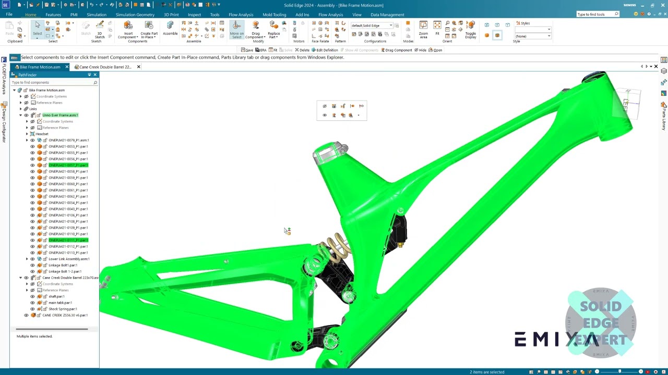Click the Drag Component ribbon icon

tap(255, 30)
